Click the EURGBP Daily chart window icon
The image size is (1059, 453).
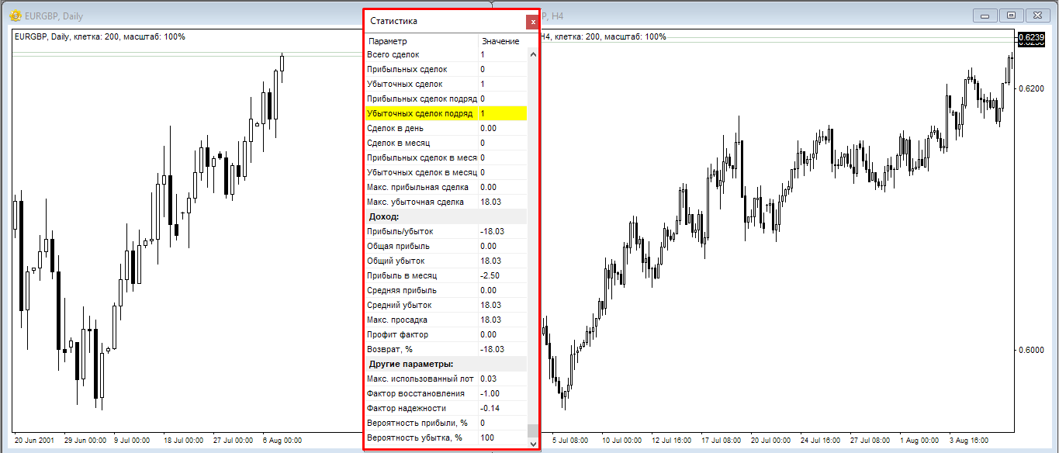click(15, 16)
